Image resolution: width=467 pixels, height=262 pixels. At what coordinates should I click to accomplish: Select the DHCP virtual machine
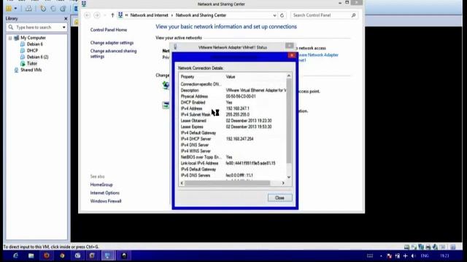(x=32, y=50)
